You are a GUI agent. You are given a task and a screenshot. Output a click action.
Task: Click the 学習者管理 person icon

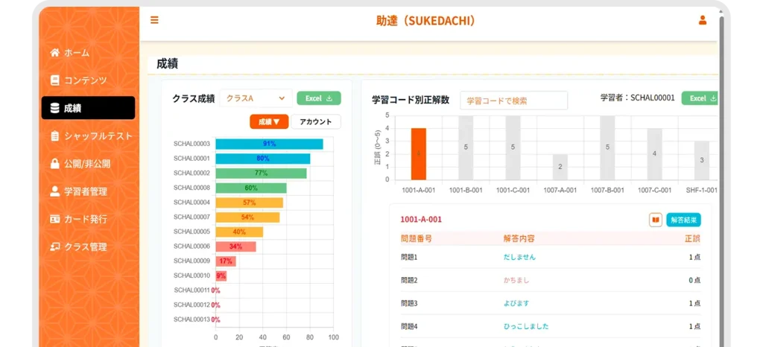coord(54,191)
